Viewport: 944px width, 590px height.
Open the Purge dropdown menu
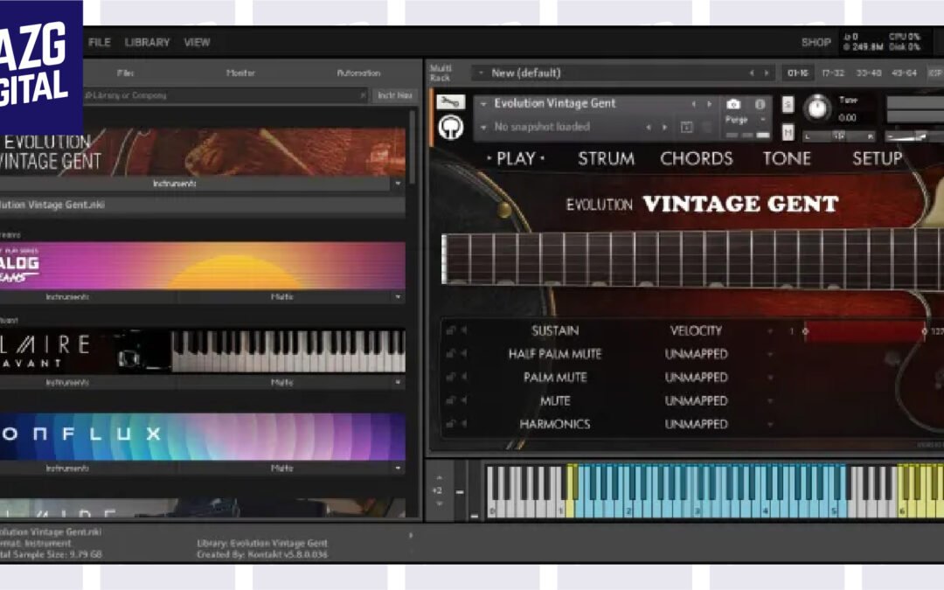763,120
